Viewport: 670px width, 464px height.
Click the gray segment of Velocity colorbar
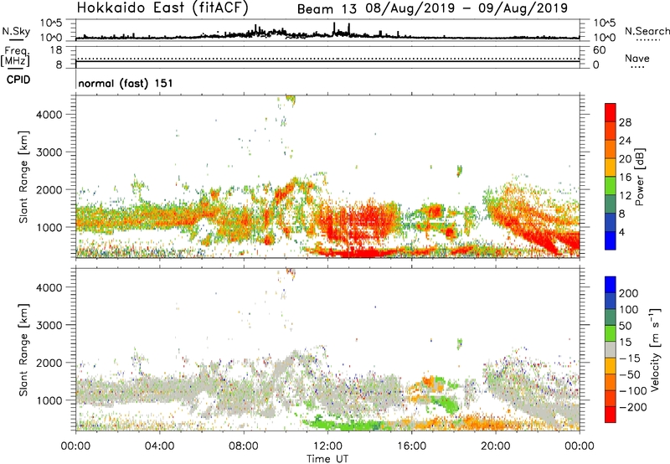[x=611, y=349]
